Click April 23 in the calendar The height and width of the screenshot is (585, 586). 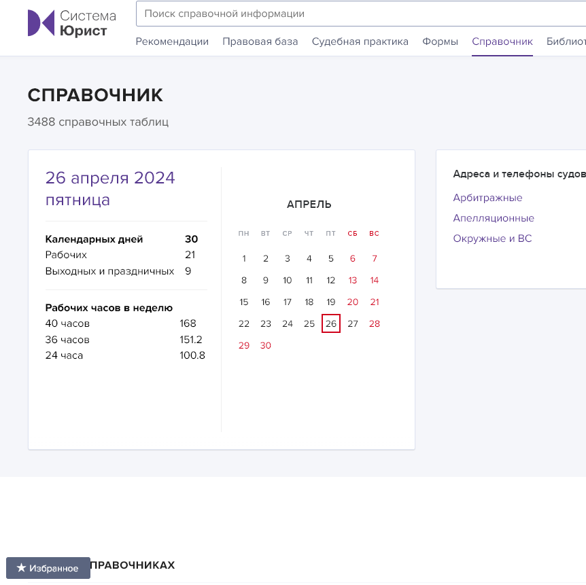(x=265, y=323)
